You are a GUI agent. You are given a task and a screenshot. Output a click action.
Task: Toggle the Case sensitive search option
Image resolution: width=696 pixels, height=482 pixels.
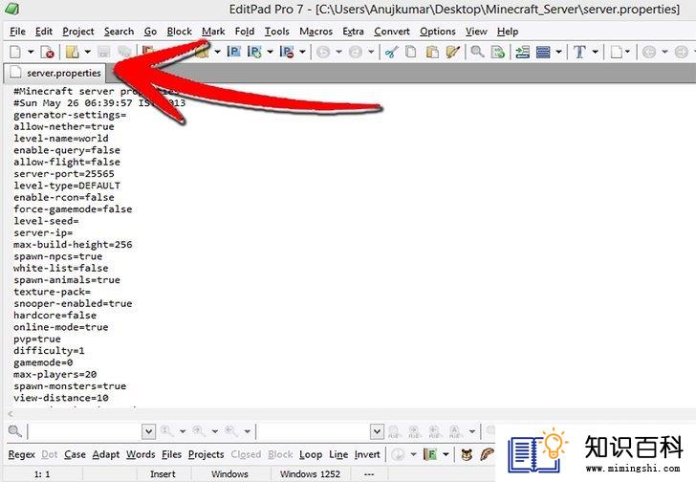[75, 454]
